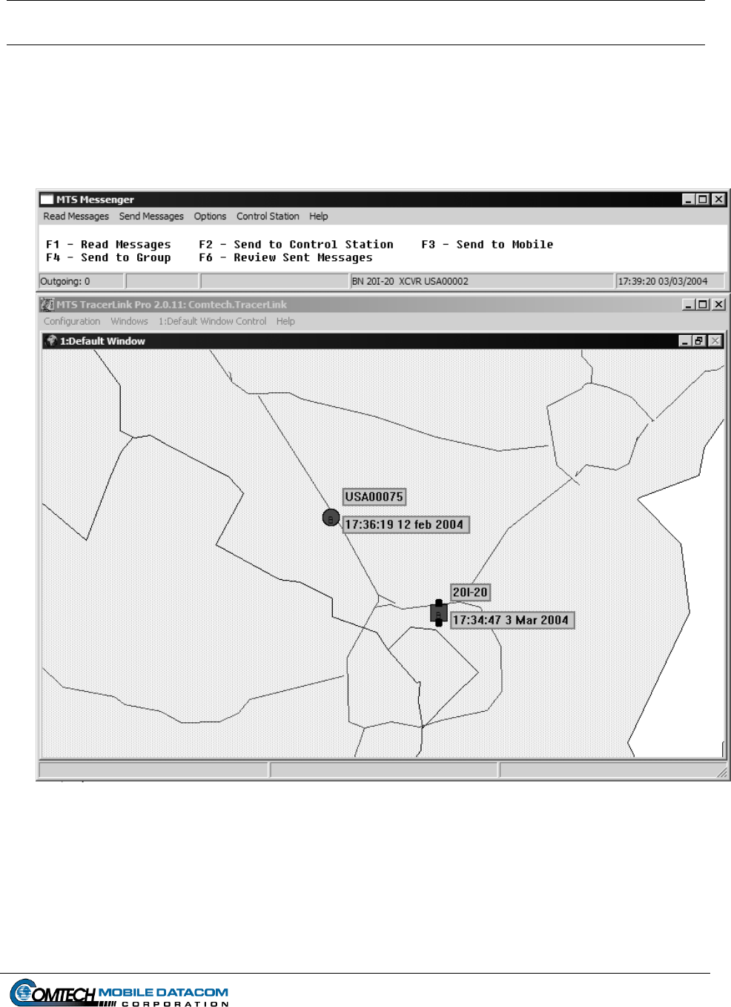Minimize the MTS TracerLink Pro window

[689, 305]
